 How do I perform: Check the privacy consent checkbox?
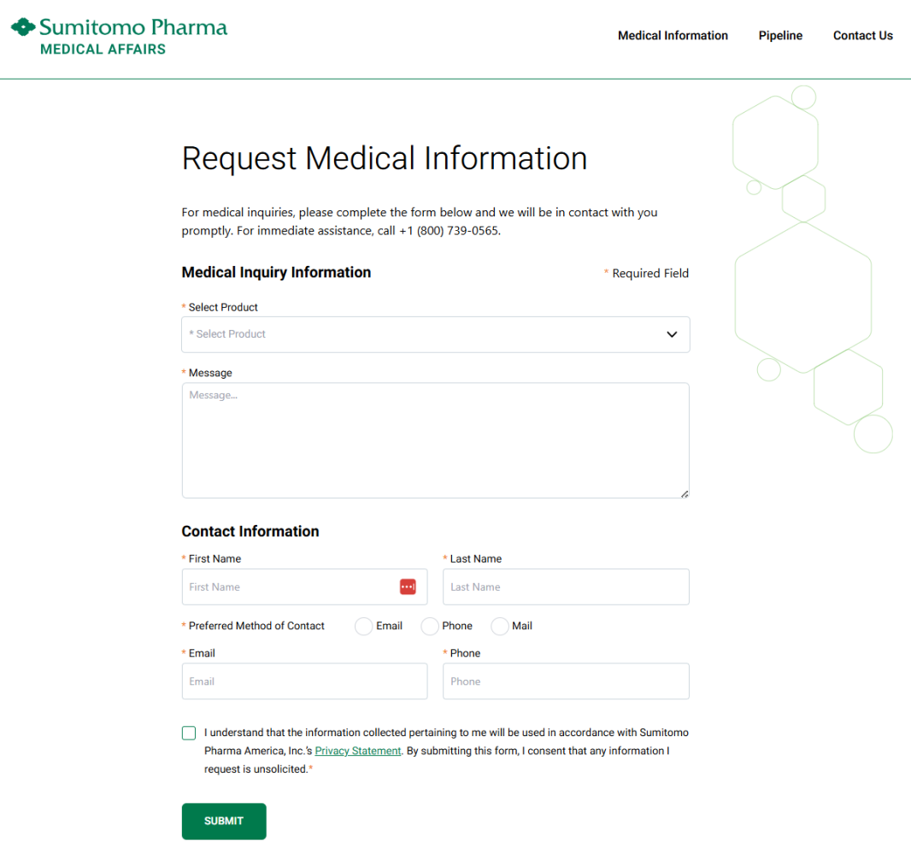[189, 734]
